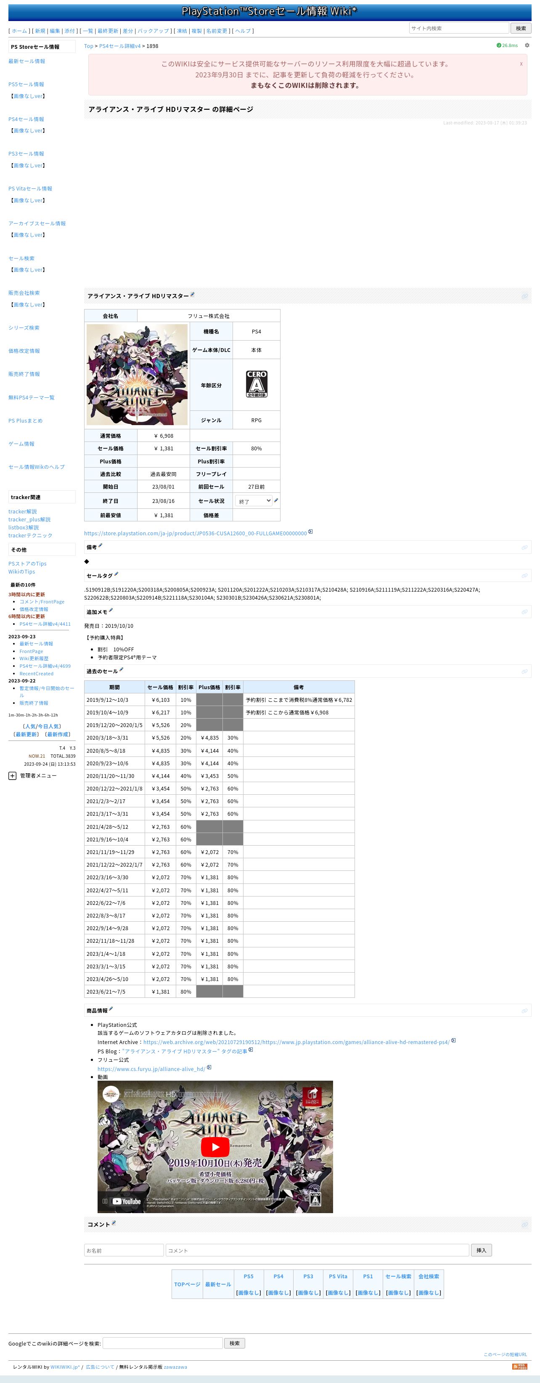This screenshot has width=540, height=1383.
Task: Click the pencil edit icon next to 備考
Action: click(100, 545)
